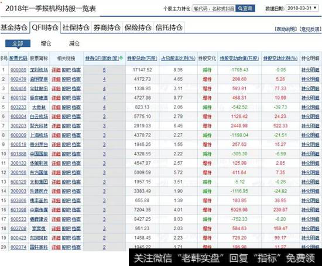Open stock code 603233 link
Viewport: 322px width, 266px height.
click(19, 107)
